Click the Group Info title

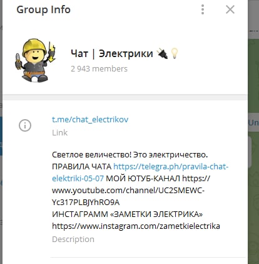[43, 9]
